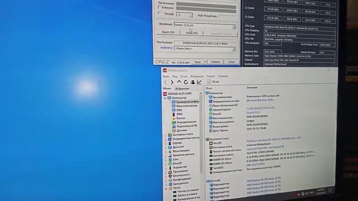358x201 pixels.
Task: Click the База данных tree icon
Action: (170, 184)
